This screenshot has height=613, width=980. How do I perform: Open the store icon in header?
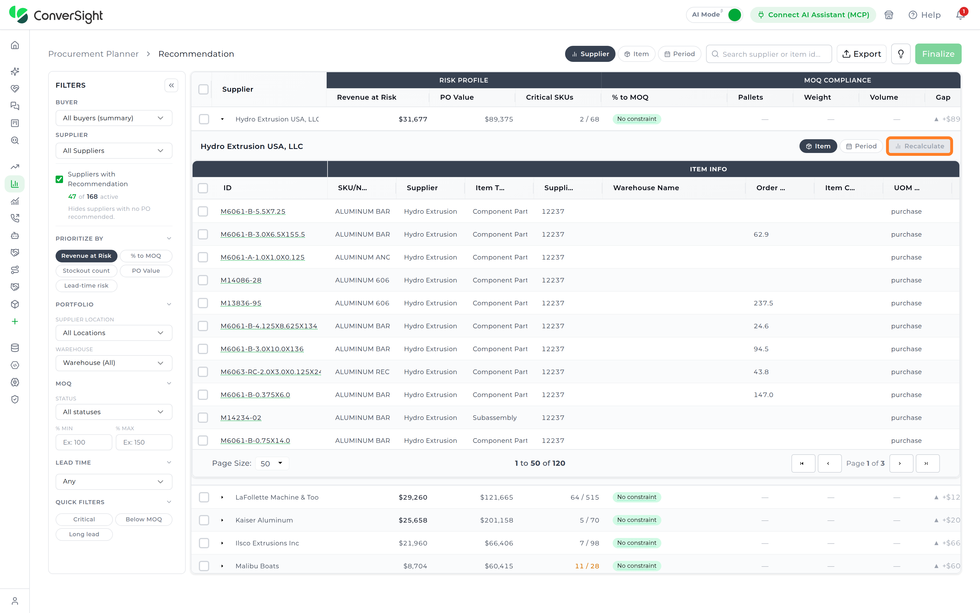888,15
